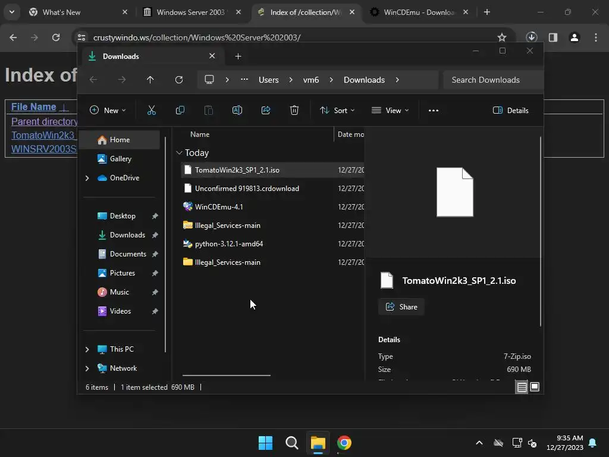The image size is (609, 457).
Task: Open taskbar Search
Action: click(291, 443)
